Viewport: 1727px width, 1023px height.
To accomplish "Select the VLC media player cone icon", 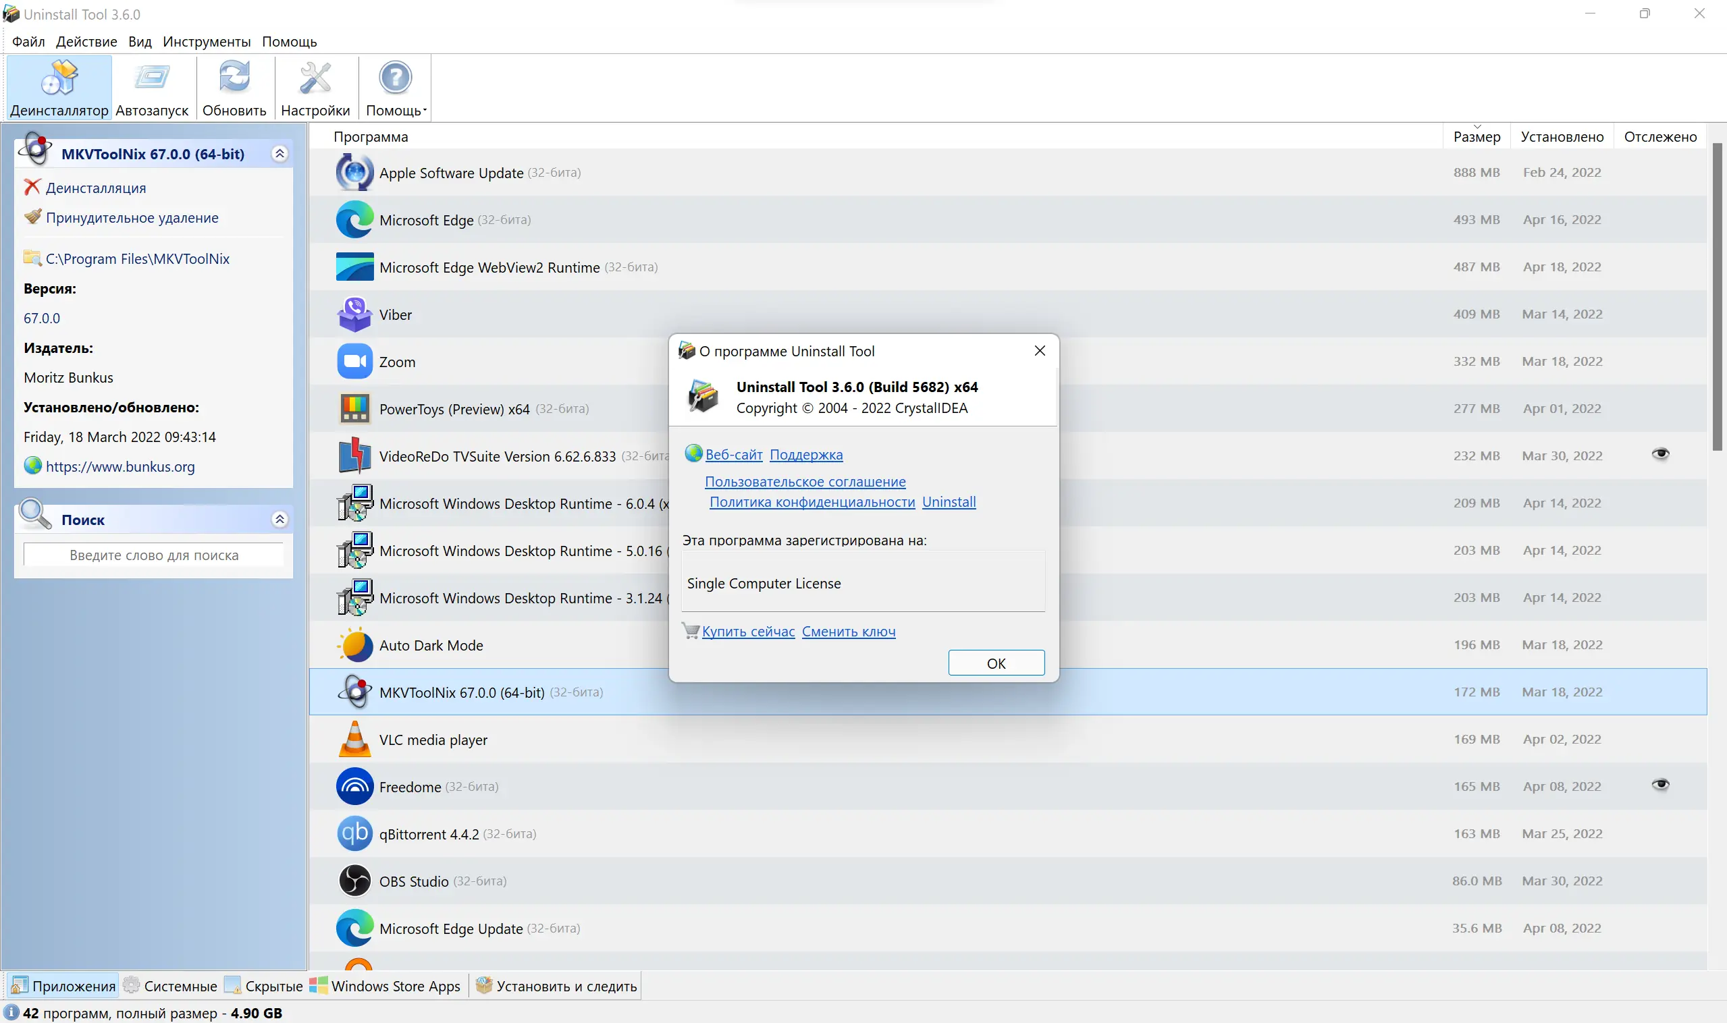I will pyautogui.click(x=354, y=740).
